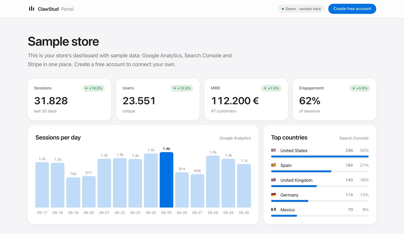This screenshot has height=234, width=404.
Task: Select the highlighted 09-25 bar in chart
Action: 166,180
